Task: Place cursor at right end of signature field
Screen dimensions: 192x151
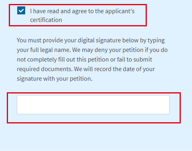Action: pos(168,105)
